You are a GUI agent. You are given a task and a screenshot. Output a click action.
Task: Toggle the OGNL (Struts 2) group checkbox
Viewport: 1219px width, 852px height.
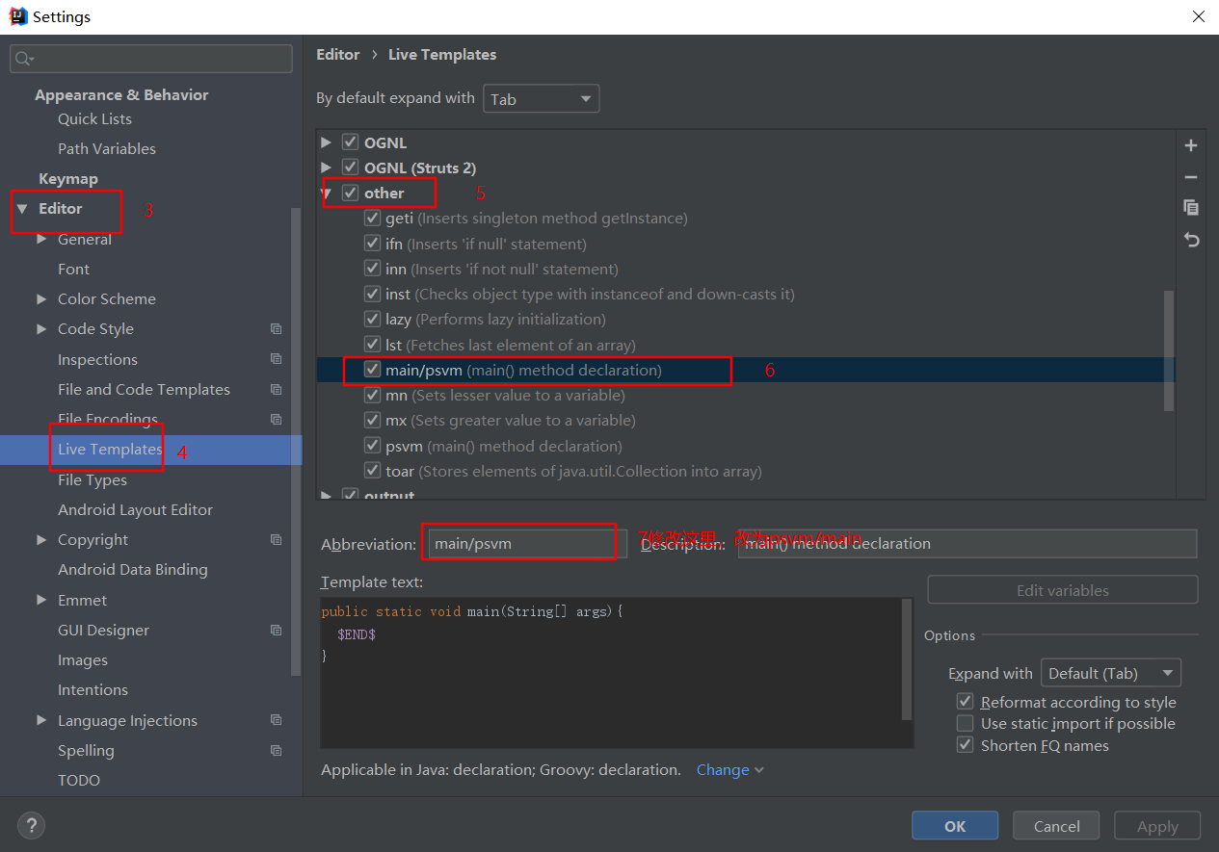(350, 168)
